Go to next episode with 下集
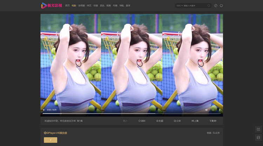This screenshot has width=263, height=146. pyautogui.click(x=213, y=121)
